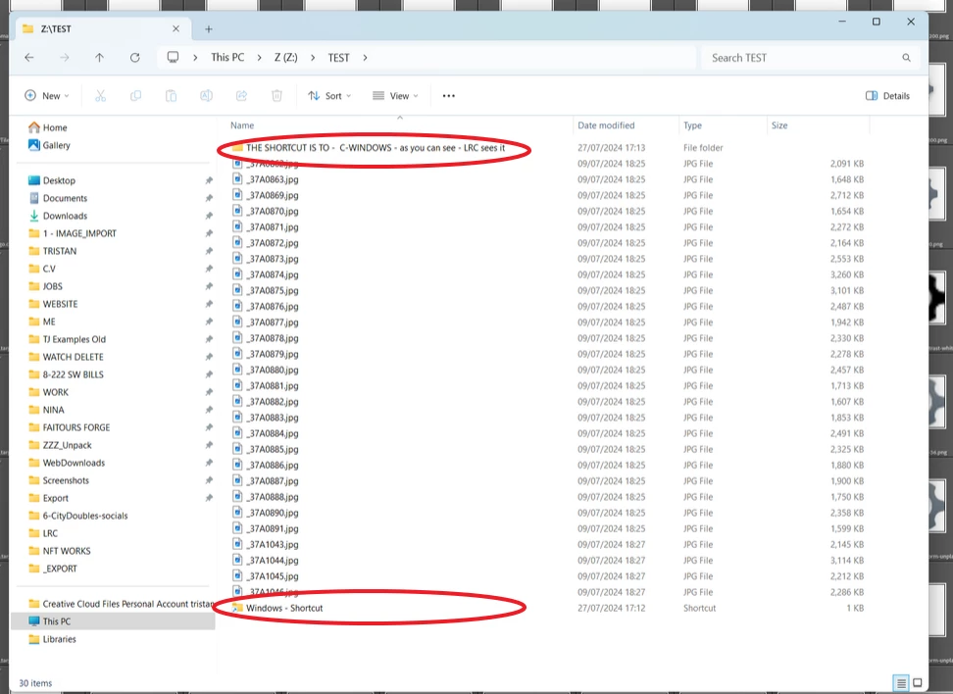This screenshot has height=694, width=953.
Task: Go up one folder level arrow
Action: tap(100, 58)
